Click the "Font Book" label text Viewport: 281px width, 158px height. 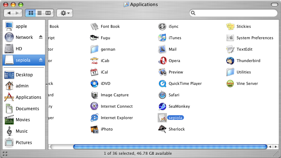click(110, 26)
